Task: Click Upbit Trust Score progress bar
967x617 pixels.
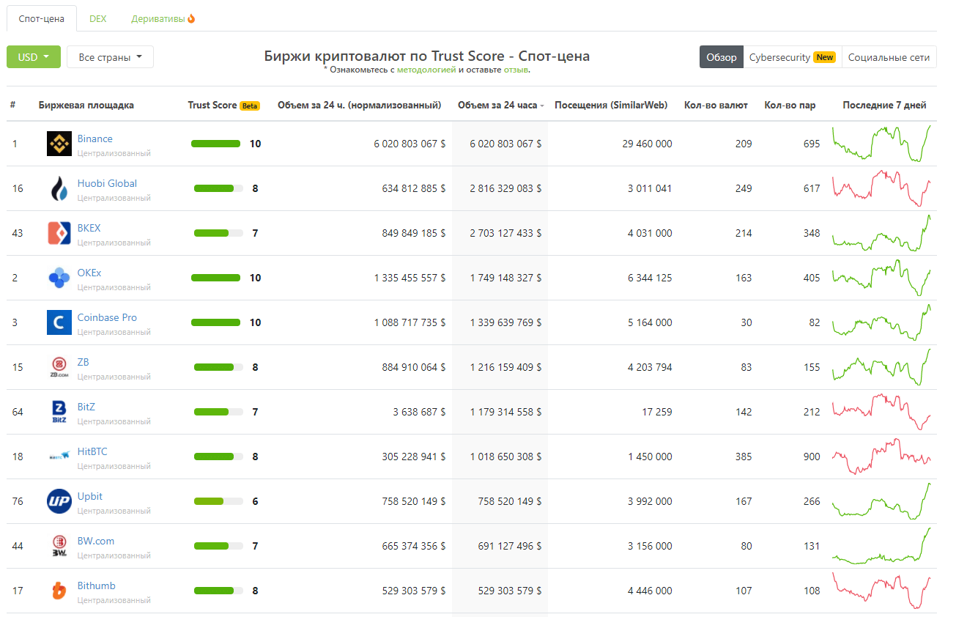Action: [218, 501]
